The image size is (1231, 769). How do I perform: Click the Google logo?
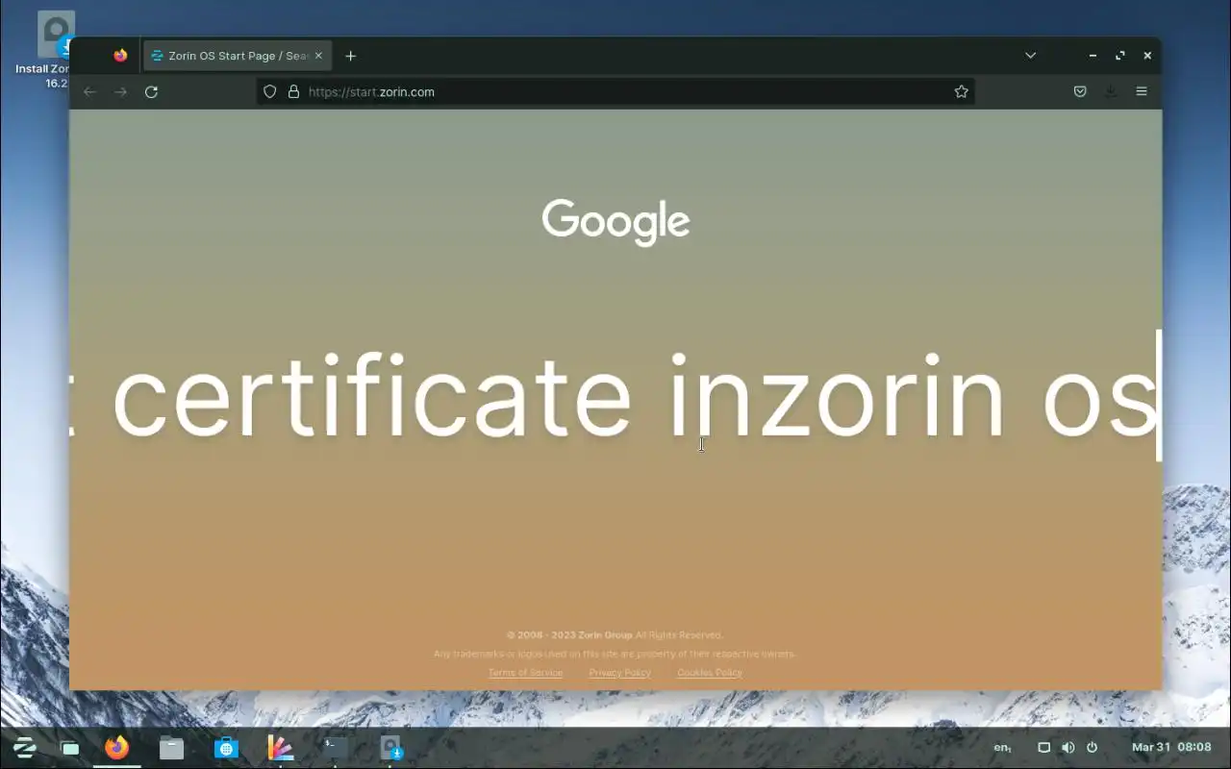pos(615,222)
